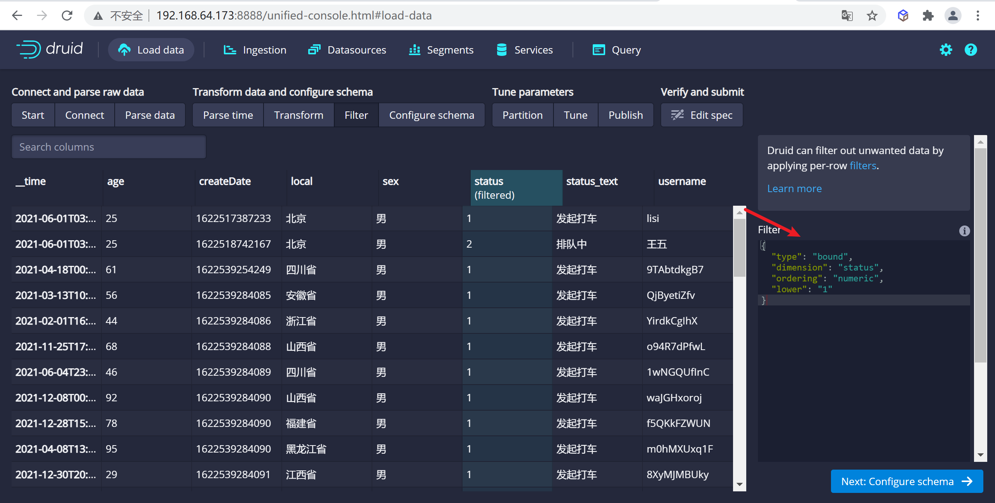
Task: Click the Filter info icon
Action: click(964, 231)
